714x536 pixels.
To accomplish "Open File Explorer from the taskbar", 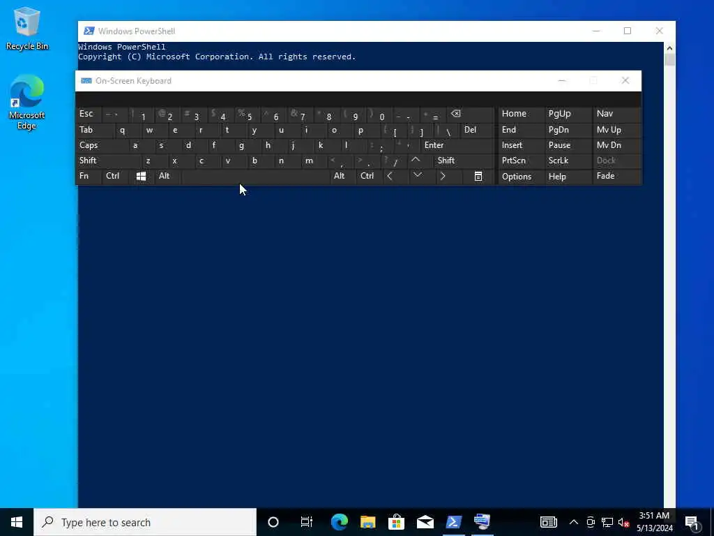I will pyautogui.click(x=368, y=522).
